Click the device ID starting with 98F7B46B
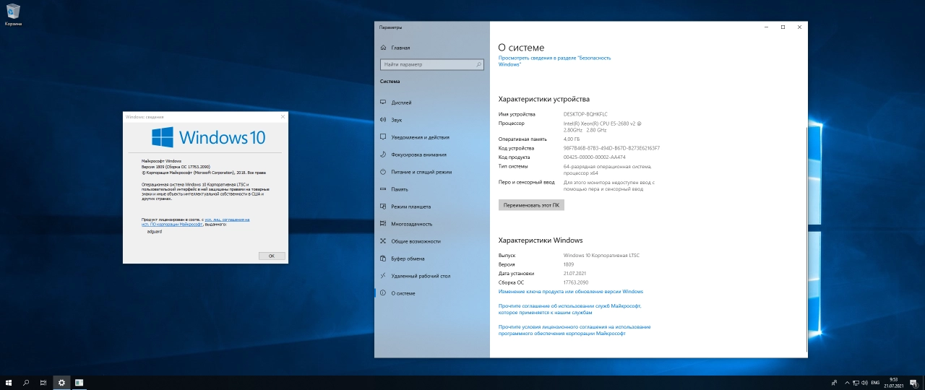This screenshot has height=390, width=925. pyautogui.click(x=611, y=148)
